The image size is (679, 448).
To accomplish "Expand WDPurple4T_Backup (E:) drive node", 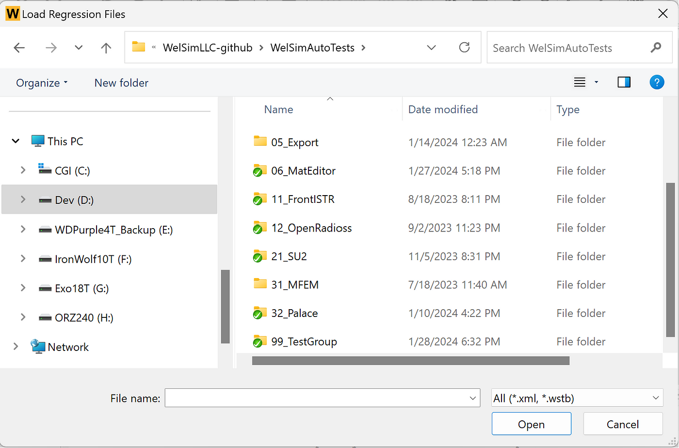I will pos(23,229).
